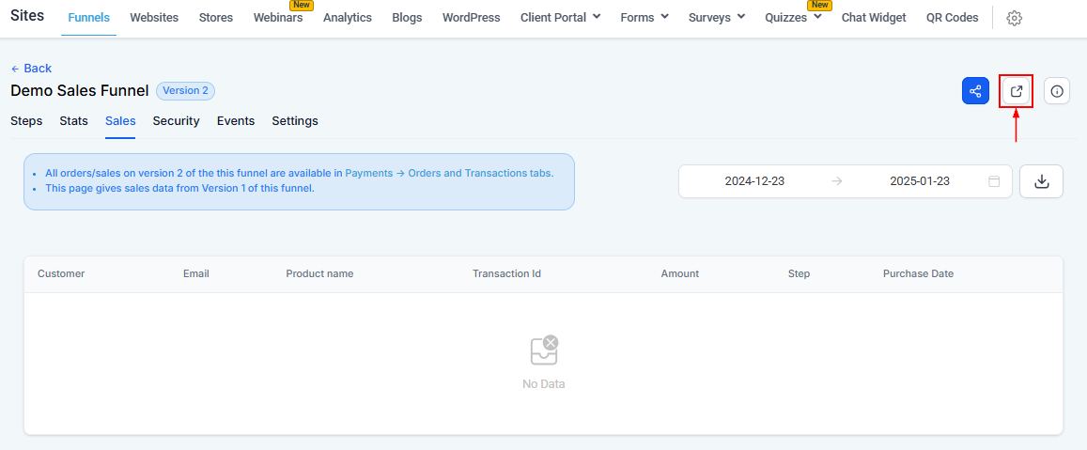The height and width of the screenshot is (450, 1087).
Task: Open QR Codes section
Action: (952, 18)
